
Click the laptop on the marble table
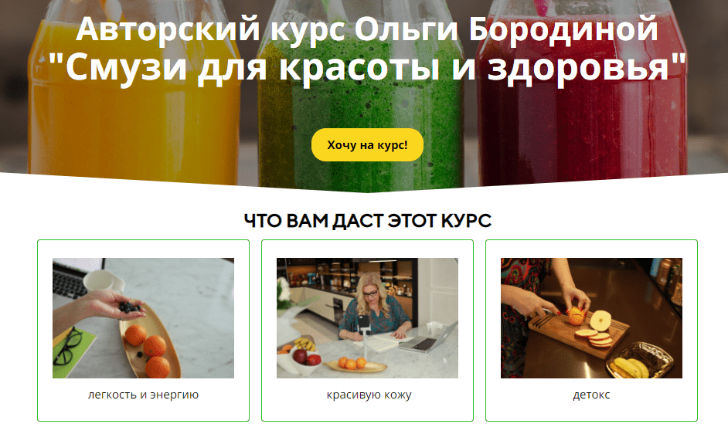pos(427,339)
